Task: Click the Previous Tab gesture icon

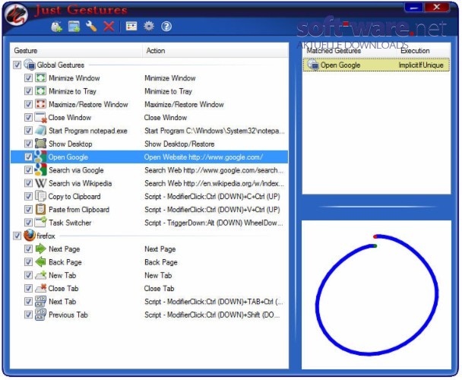Action: (41, 315)
